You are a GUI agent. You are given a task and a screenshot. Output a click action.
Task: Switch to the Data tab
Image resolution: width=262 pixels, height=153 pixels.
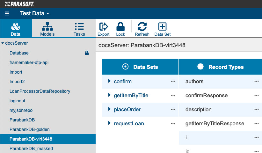point(16,28)
